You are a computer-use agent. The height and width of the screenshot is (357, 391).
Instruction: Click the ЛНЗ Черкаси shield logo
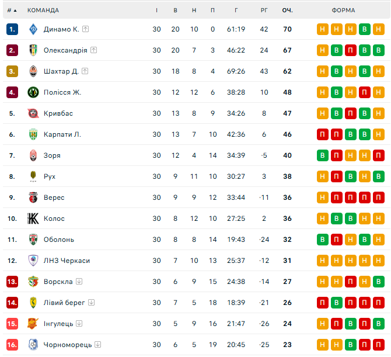tap(33, 261)
